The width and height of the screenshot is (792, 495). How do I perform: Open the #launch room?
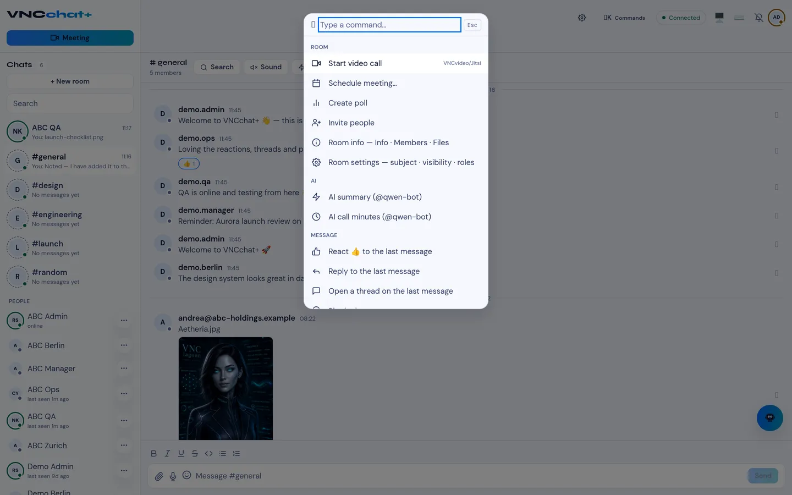70,248
